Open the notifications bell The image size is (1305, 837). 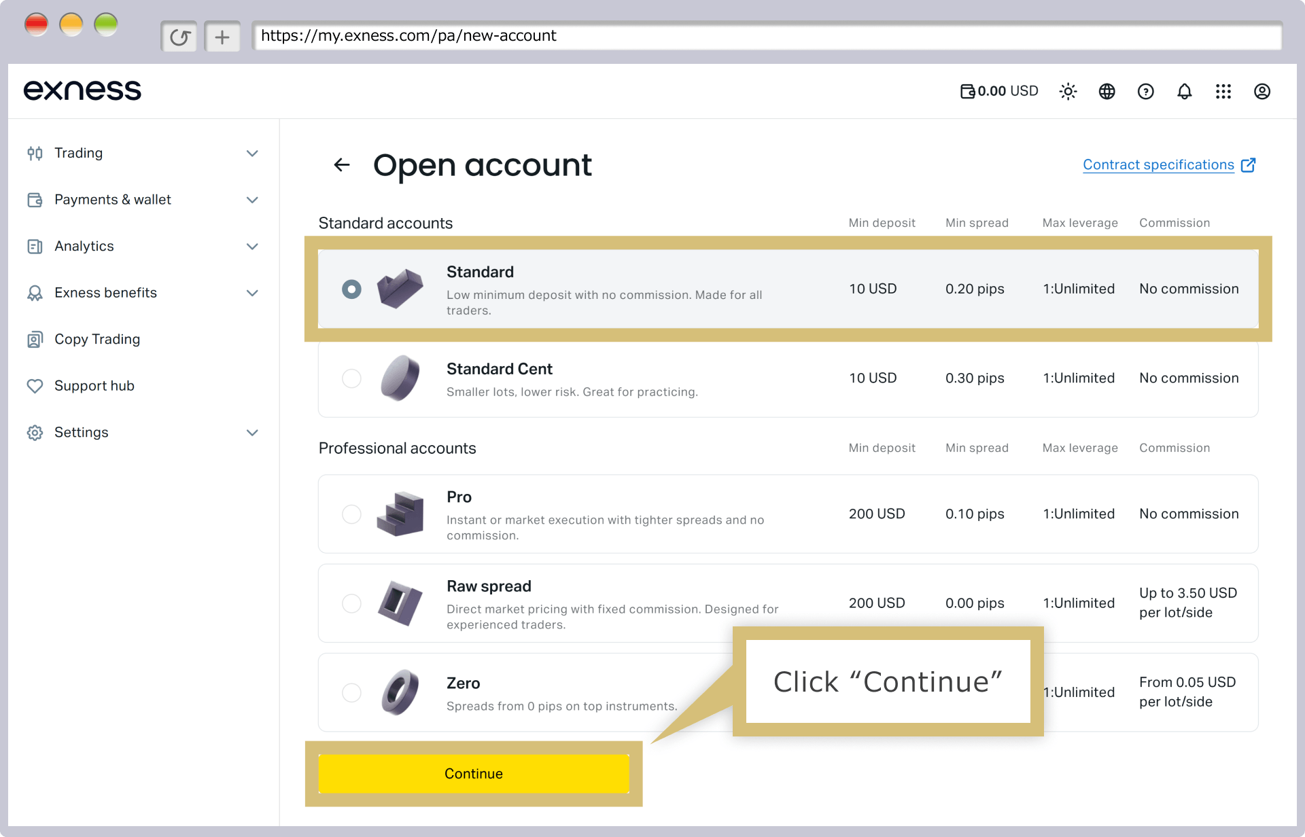pyautogui.click(x=1184, y=91)
